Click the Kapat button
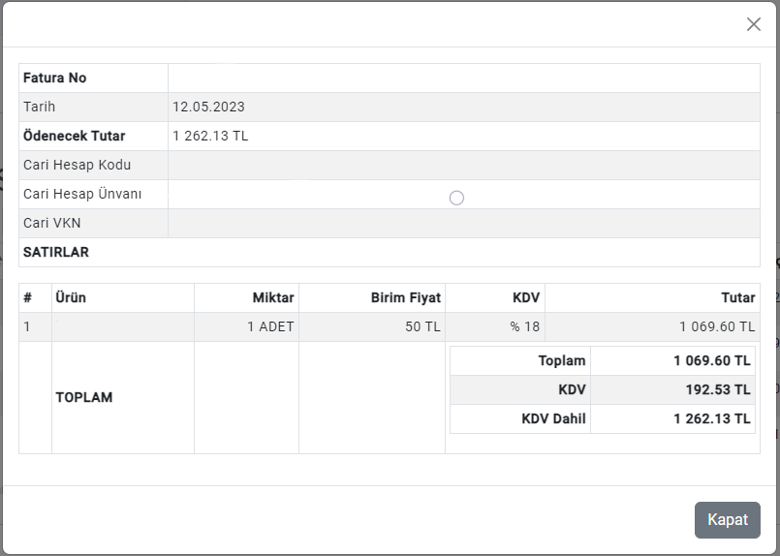Viewport: 780px width, 556px height. pos(727,520)
